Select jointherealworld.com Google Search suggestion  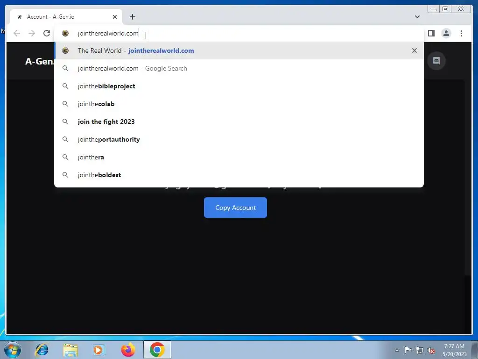tap(239, 68)
